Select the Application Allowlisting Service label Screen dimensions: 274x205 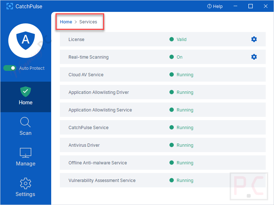(x=100, y=110)
